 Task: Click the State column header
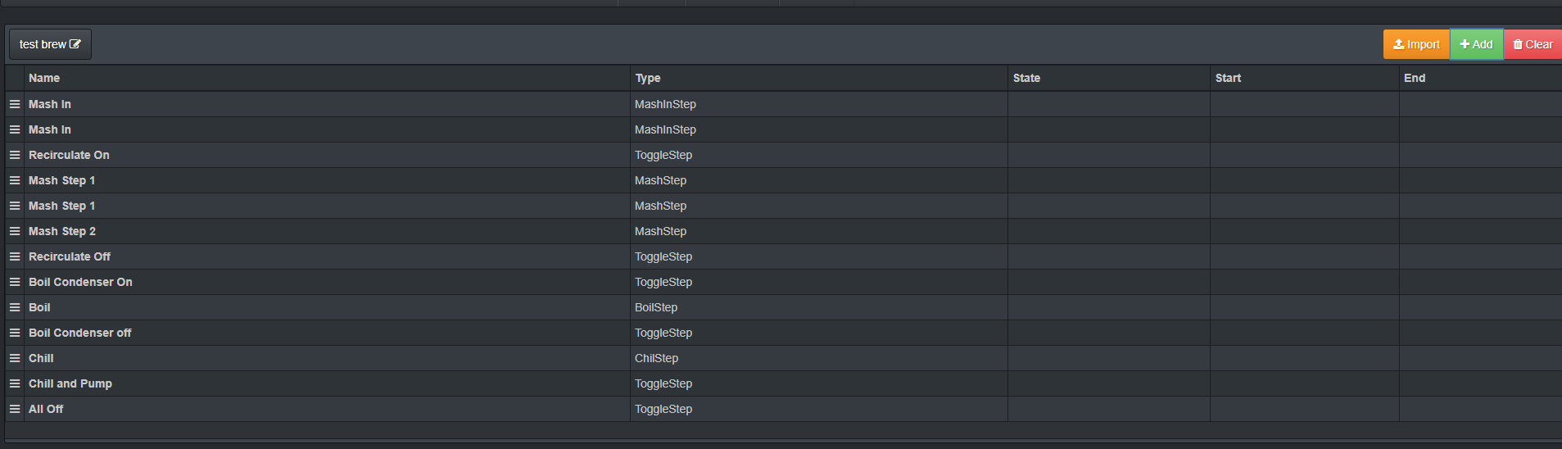tap(1026, 78)
